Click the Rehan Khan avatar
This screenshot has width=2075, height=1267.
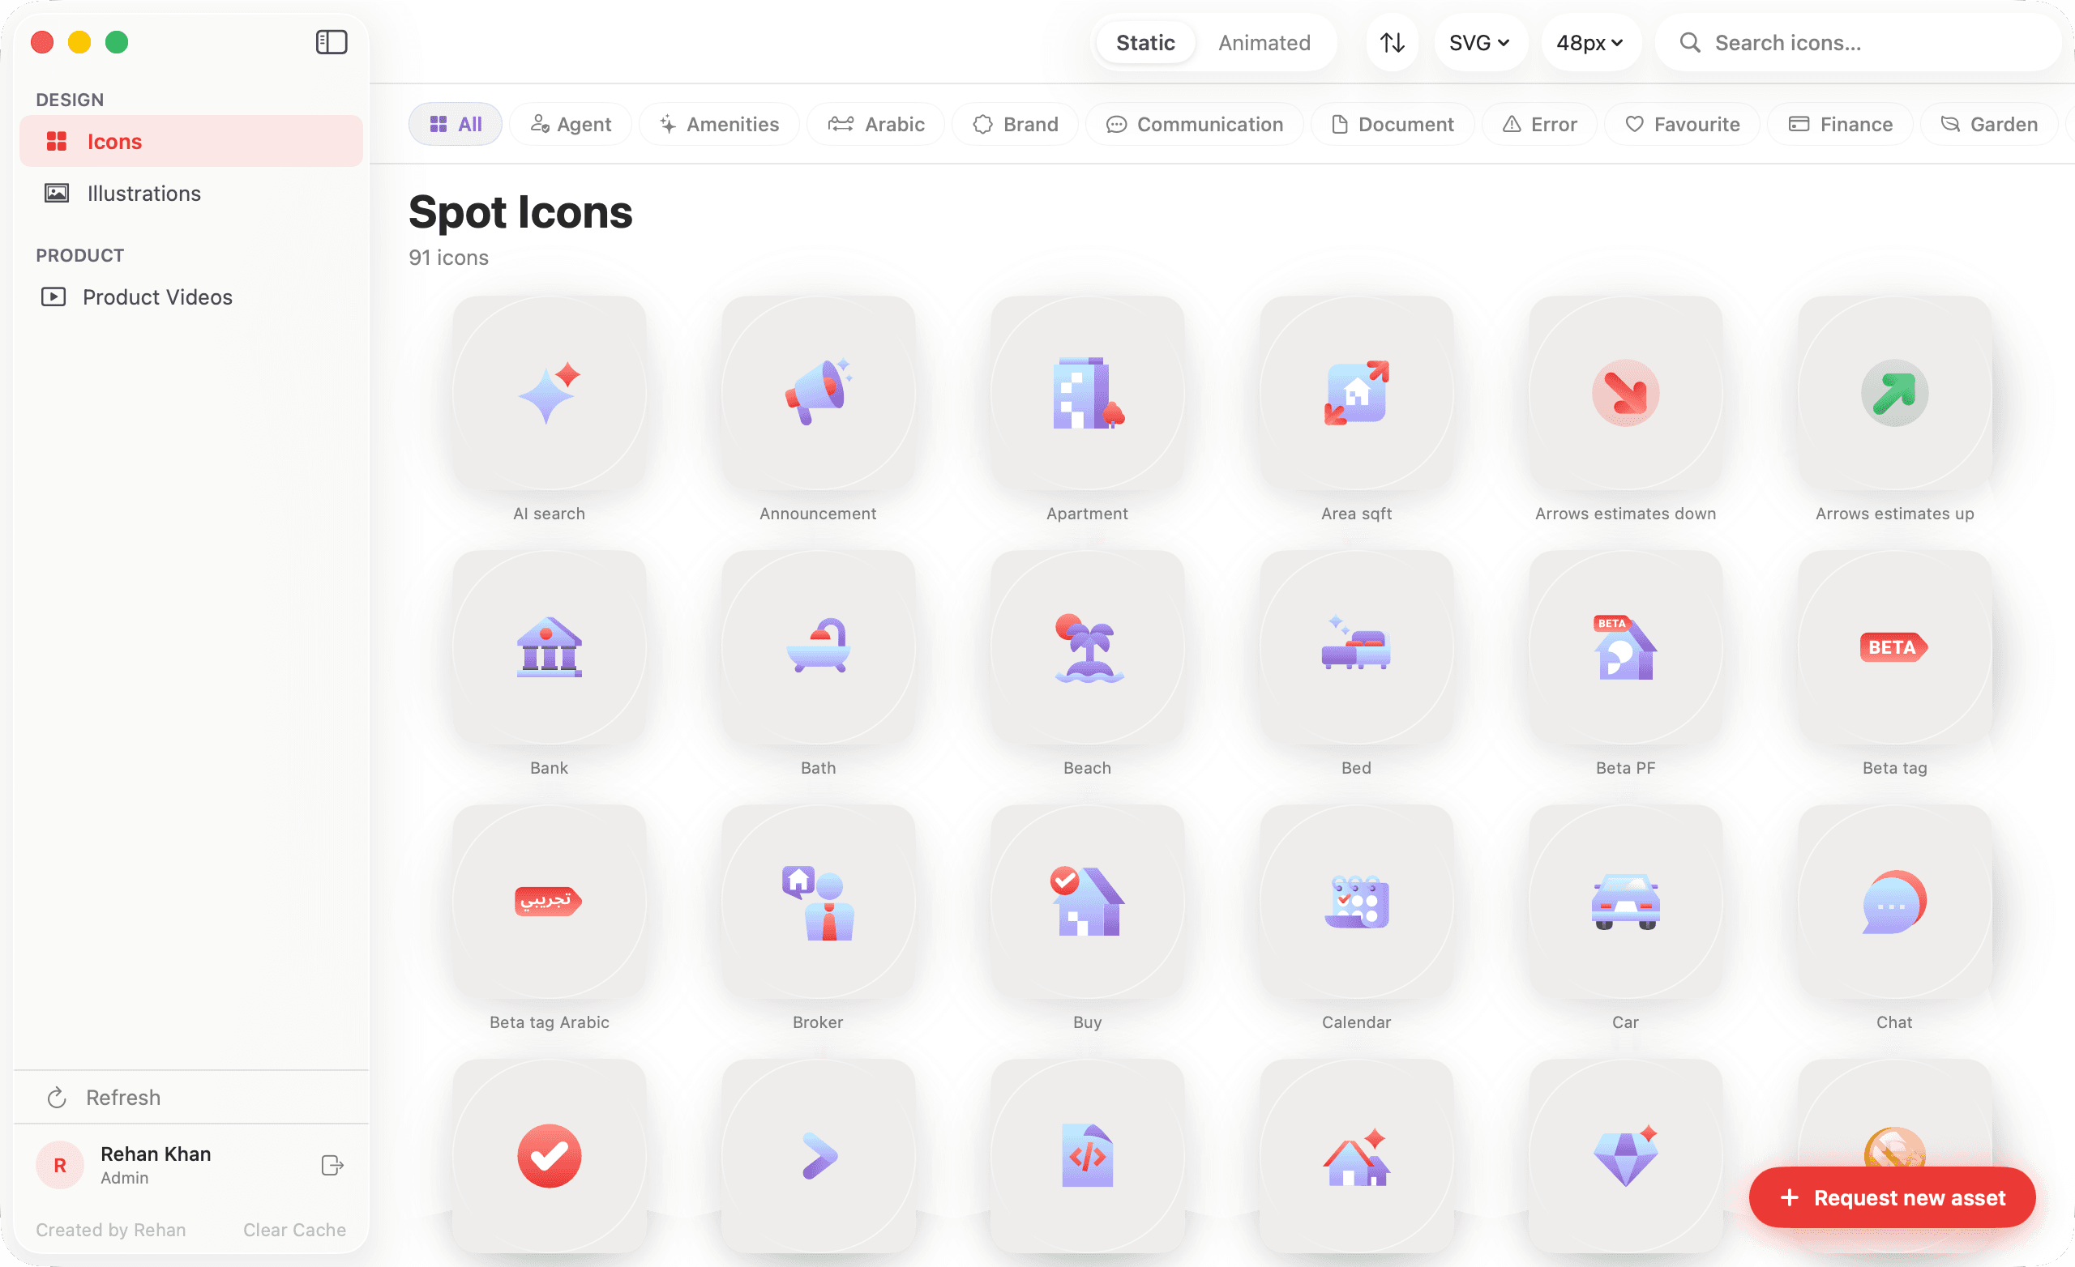[60, 1165]
